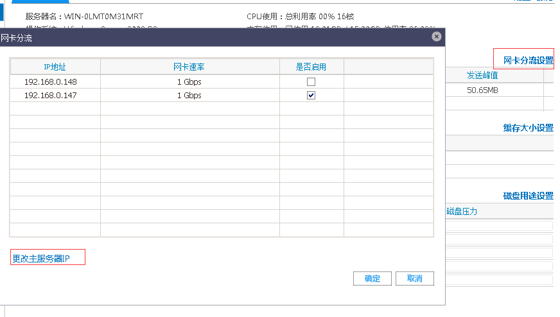The width and height of the screenshot is (560, 317).
Task: Click the 更改主服务器IP link
Action: click(x=41, y=259)
